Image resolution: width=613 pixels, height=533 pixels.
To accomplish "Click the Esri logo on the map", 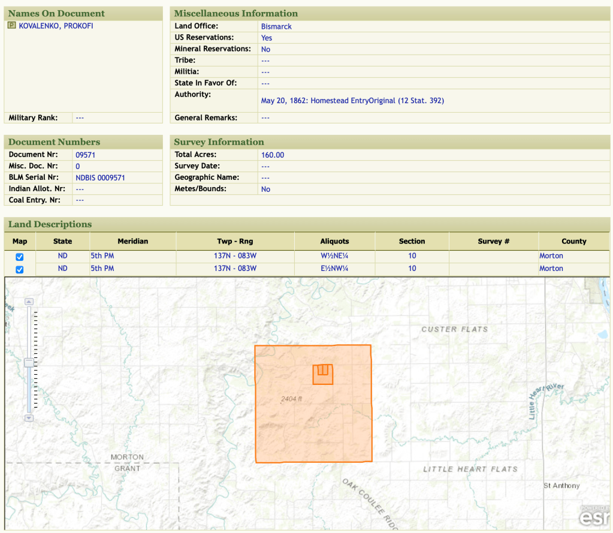I will pyautogui.click(x=594, y=516).
